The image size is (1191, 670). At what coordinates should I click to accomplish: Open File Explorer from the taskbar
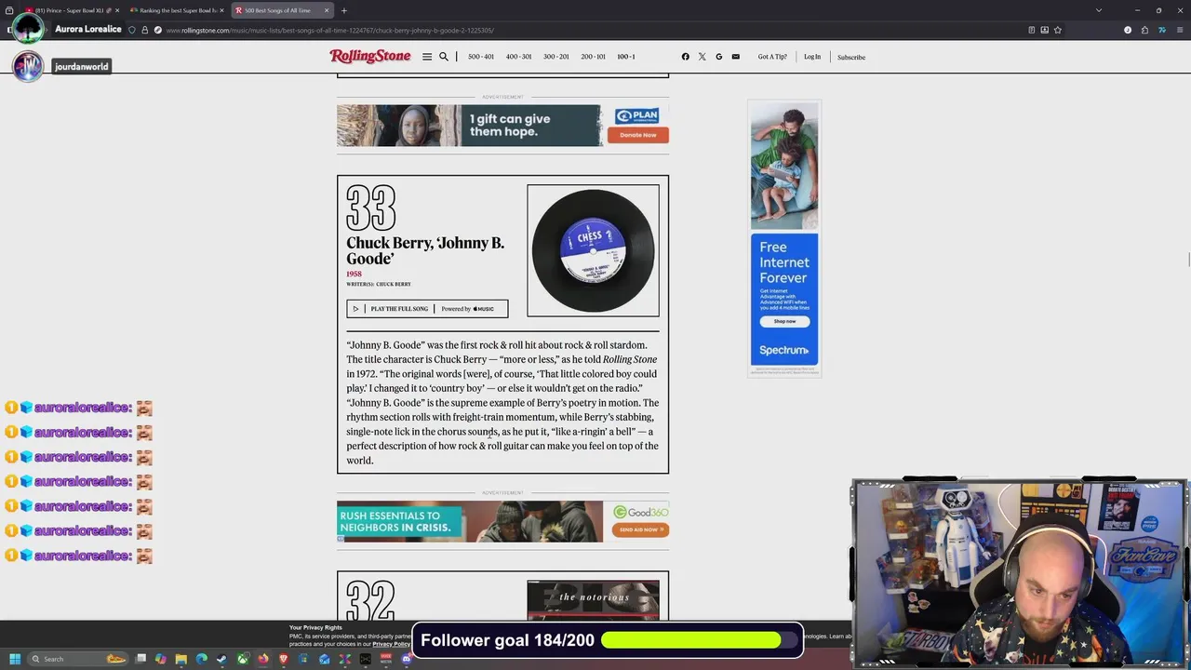pos(181,659)
